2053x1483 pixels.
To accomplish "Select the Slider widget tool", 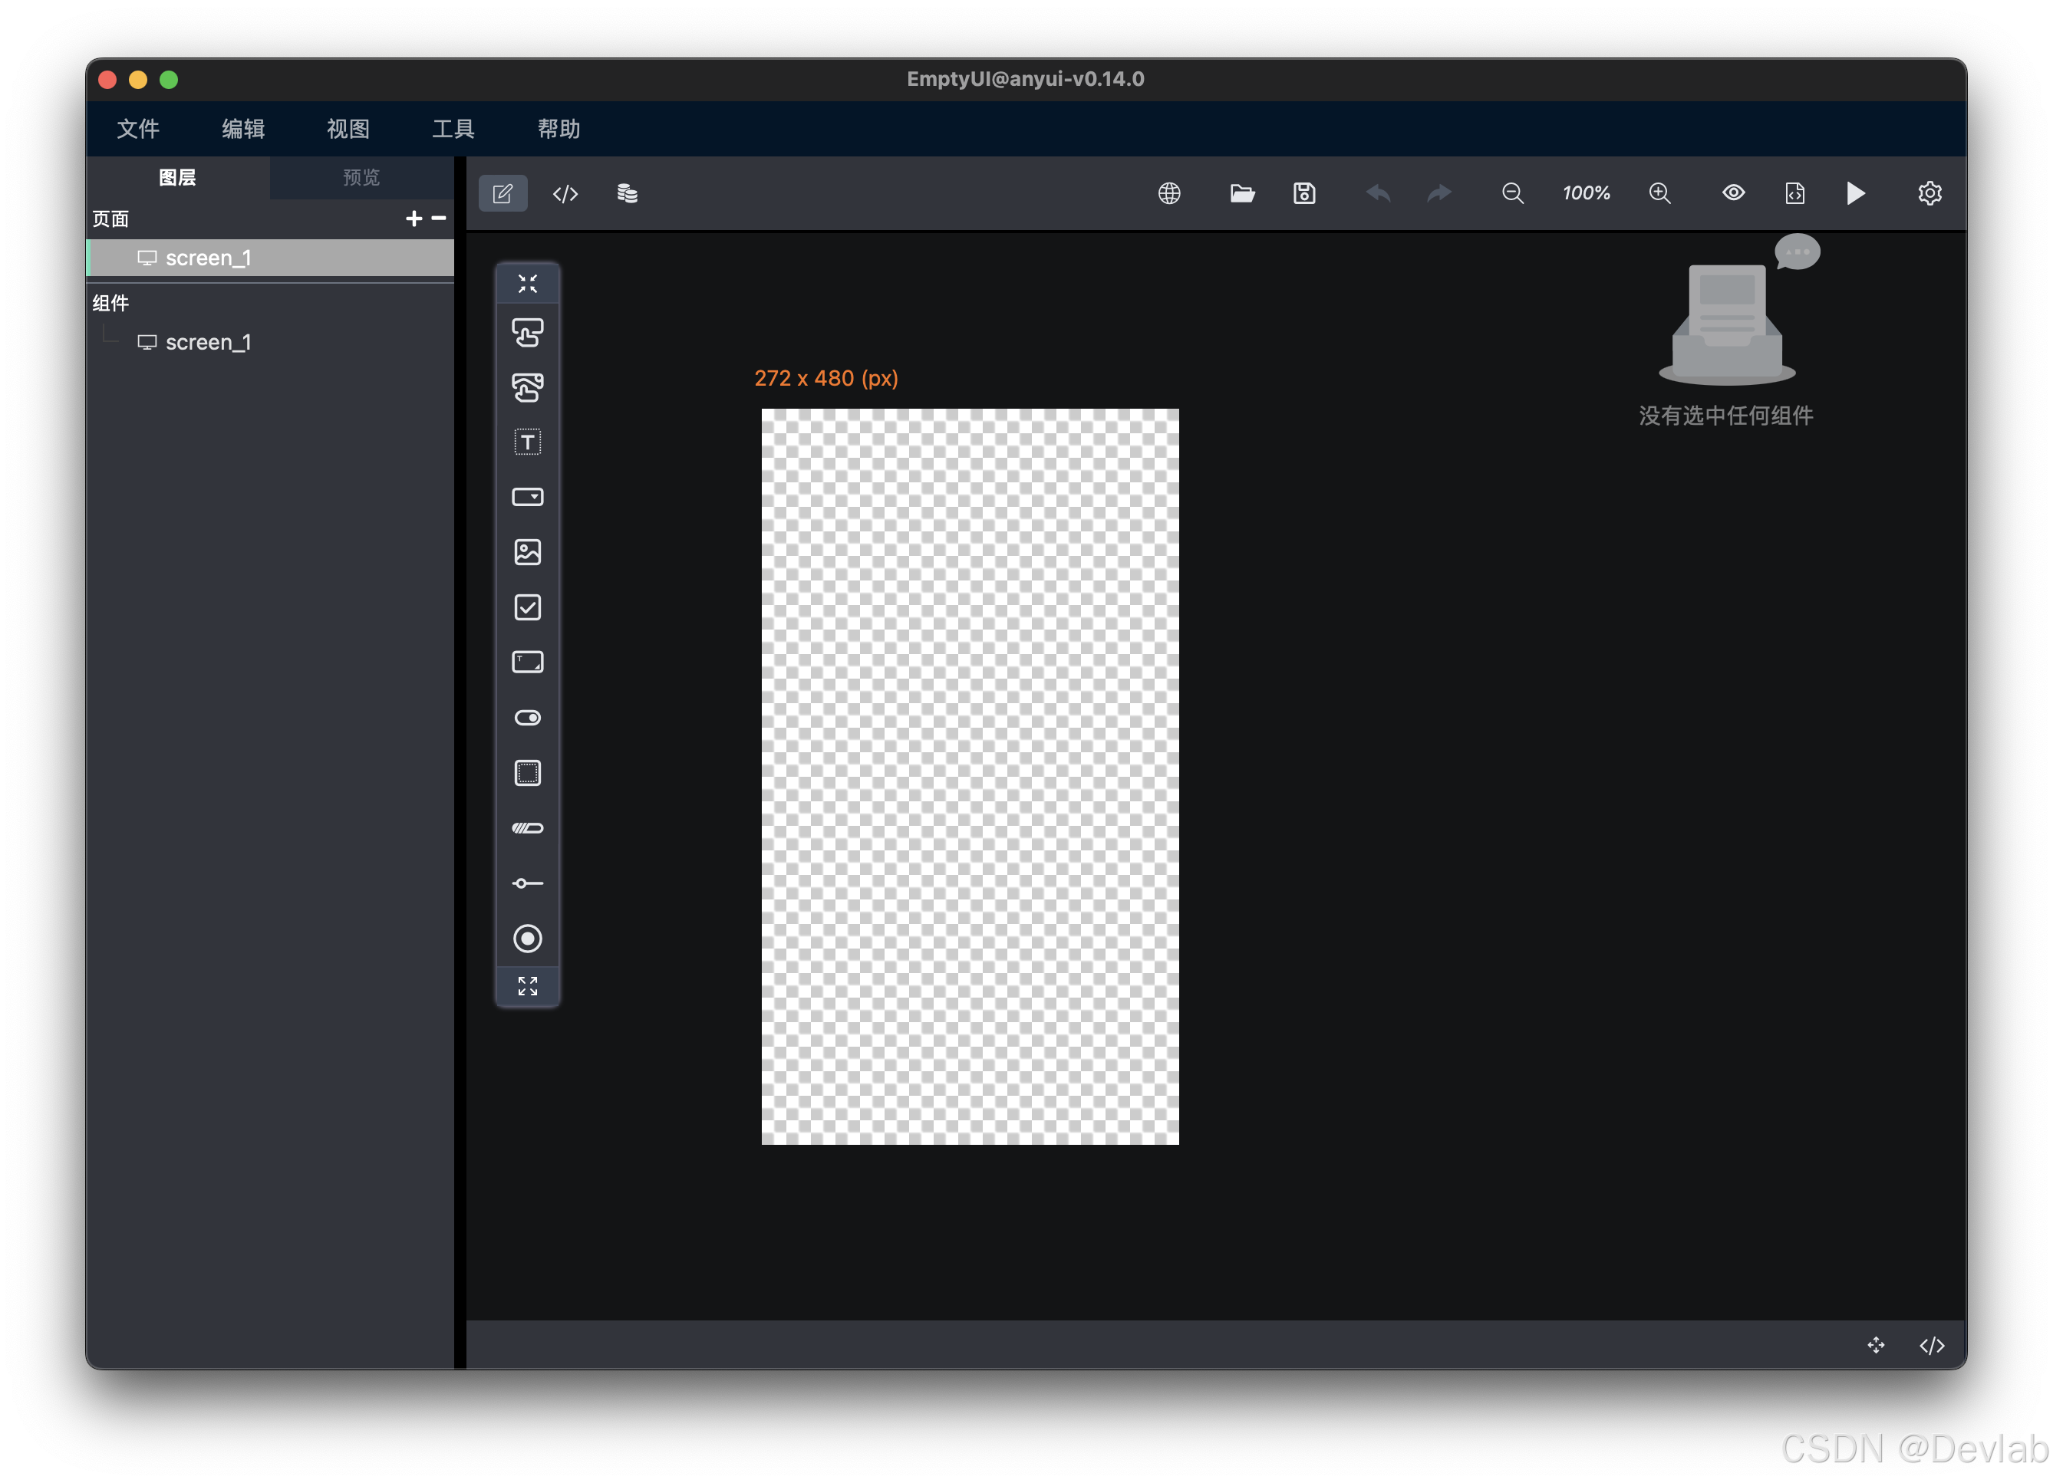I will click(x=528, y=883).
